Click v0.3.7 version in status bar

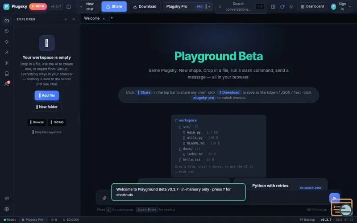coord(326,219)
